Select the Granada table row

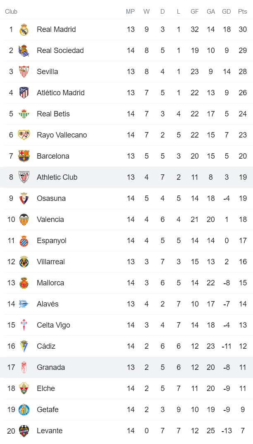point(126,367)
